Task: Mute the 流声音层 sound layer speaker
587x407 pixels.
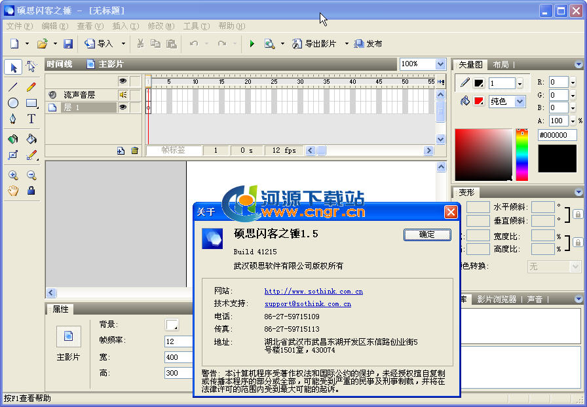Action: coord(123,95)
